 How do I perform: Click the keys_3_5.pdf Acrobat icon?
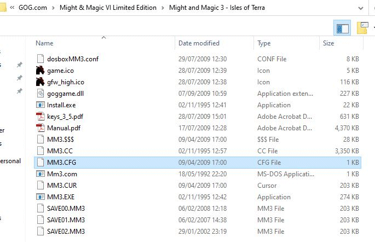point(41,116)
